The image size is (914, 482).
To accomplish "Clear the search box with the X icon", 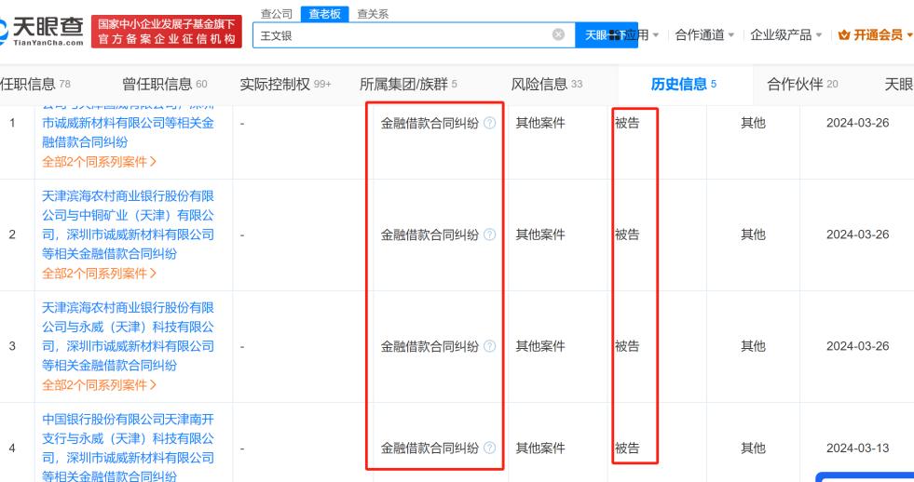I will pos(558,34).
